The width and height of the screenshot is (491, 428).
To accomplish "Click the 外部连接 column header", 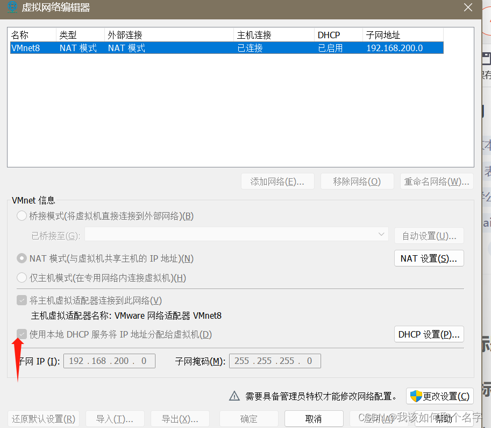I will pos(169,35).
